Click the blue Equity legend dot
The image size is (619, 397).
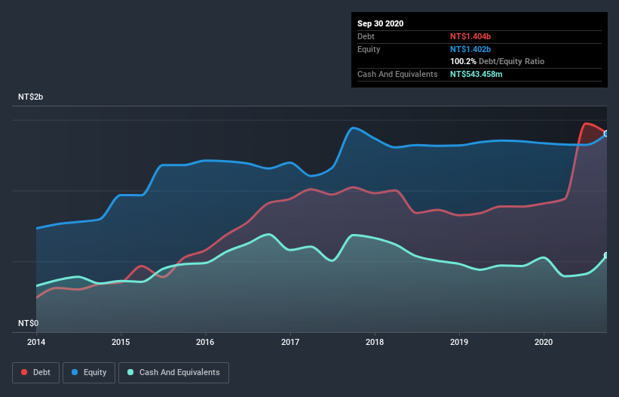(x=75, y=372)
